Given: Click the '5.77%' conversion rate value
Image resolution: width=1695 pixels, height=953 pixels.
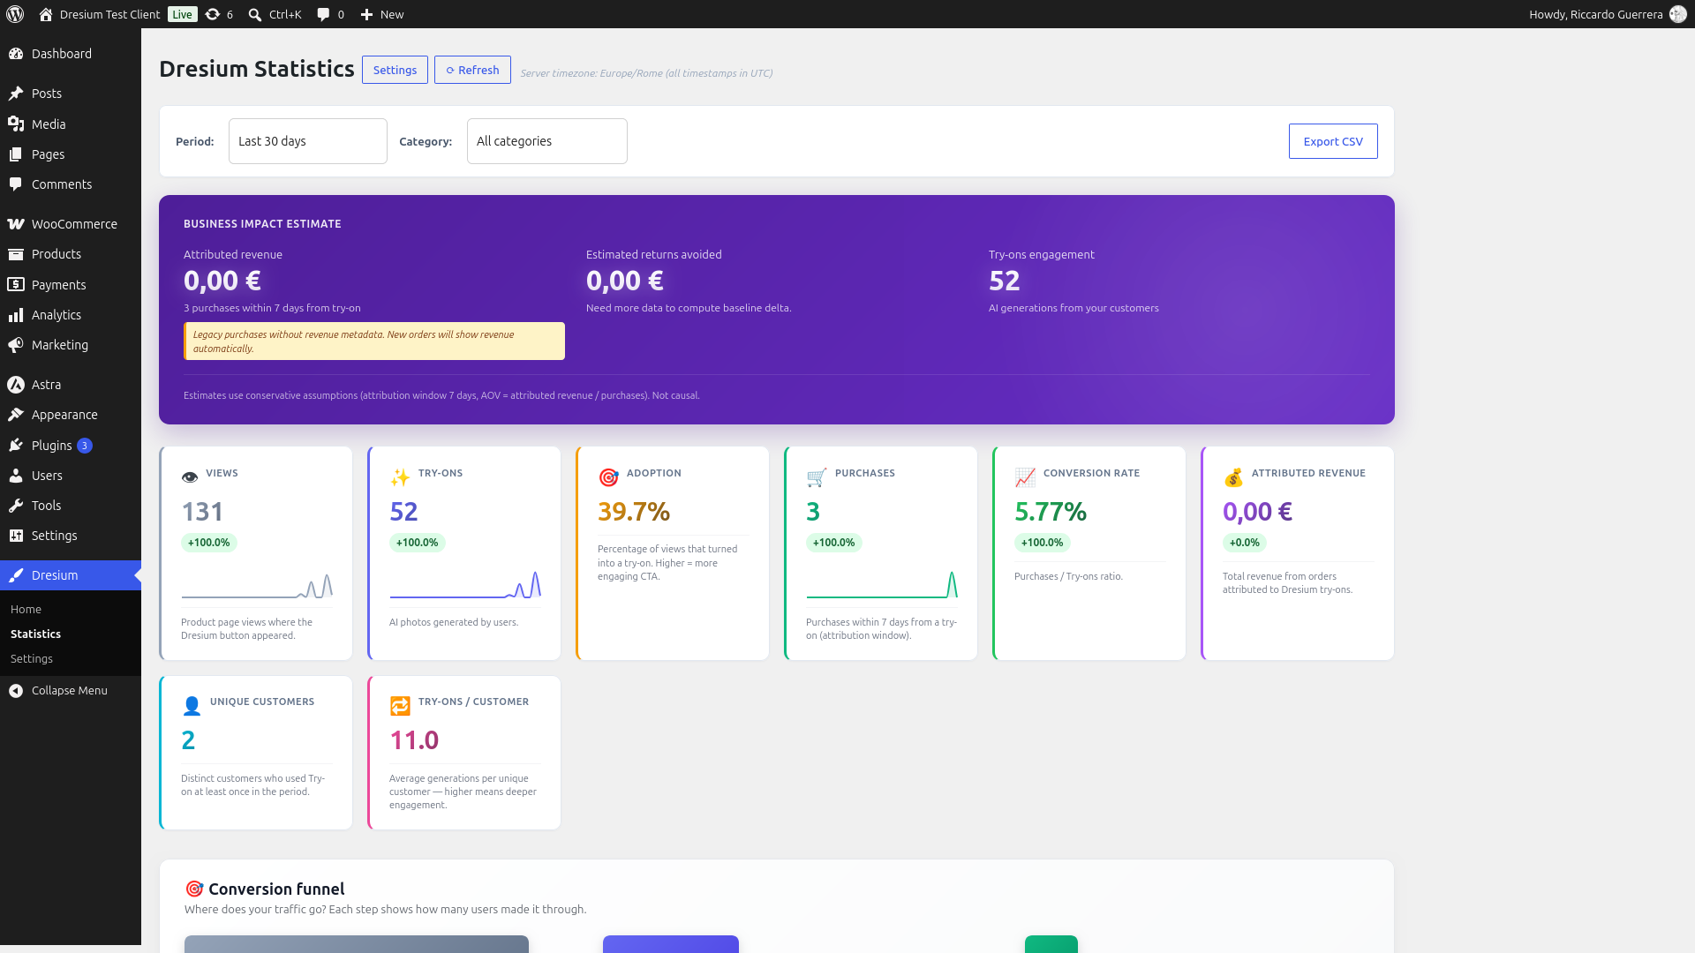Looking at the screenshot, I should [1051, 512].
